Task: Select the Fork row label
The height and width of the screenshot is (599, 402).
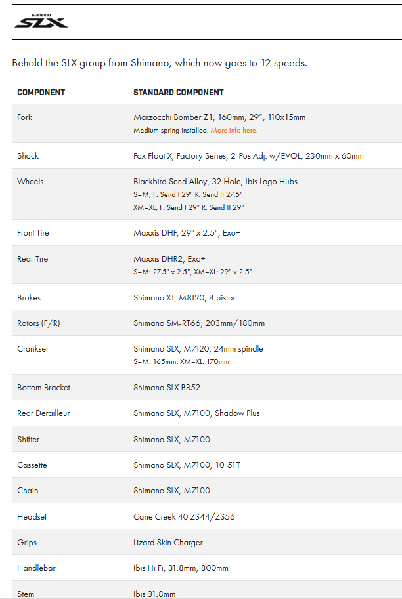Action: (24, 117)
